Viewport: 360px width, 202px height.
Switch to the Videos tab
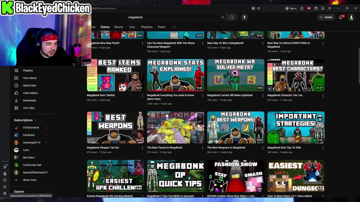(x=105, y=27)
